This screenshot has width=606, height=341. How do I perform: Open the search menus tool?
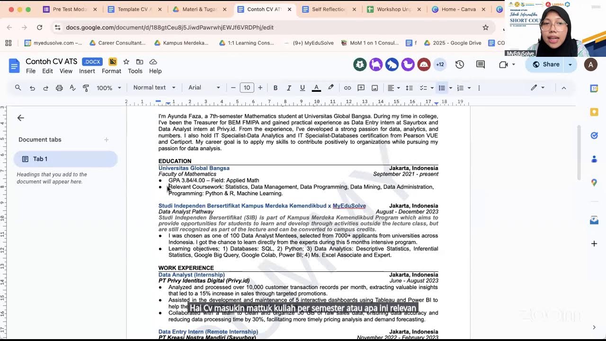[x=18, y=88]
